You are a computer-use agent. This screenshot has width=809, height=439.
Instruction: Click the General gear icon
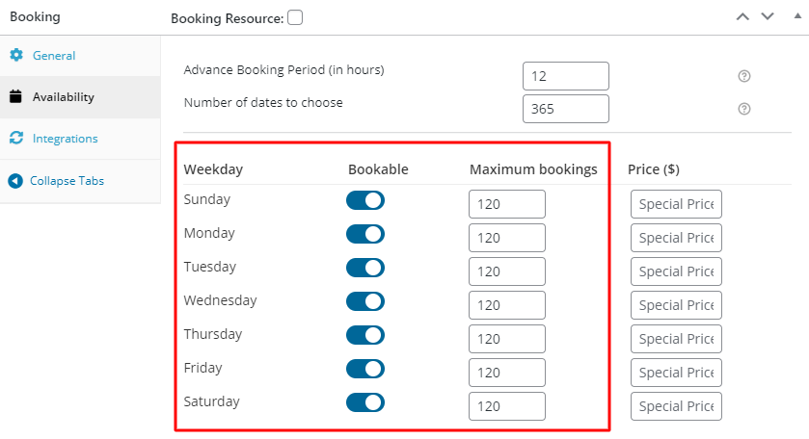(15, 56)
